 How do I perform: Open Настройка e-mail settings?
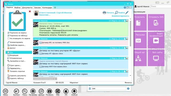16,61
